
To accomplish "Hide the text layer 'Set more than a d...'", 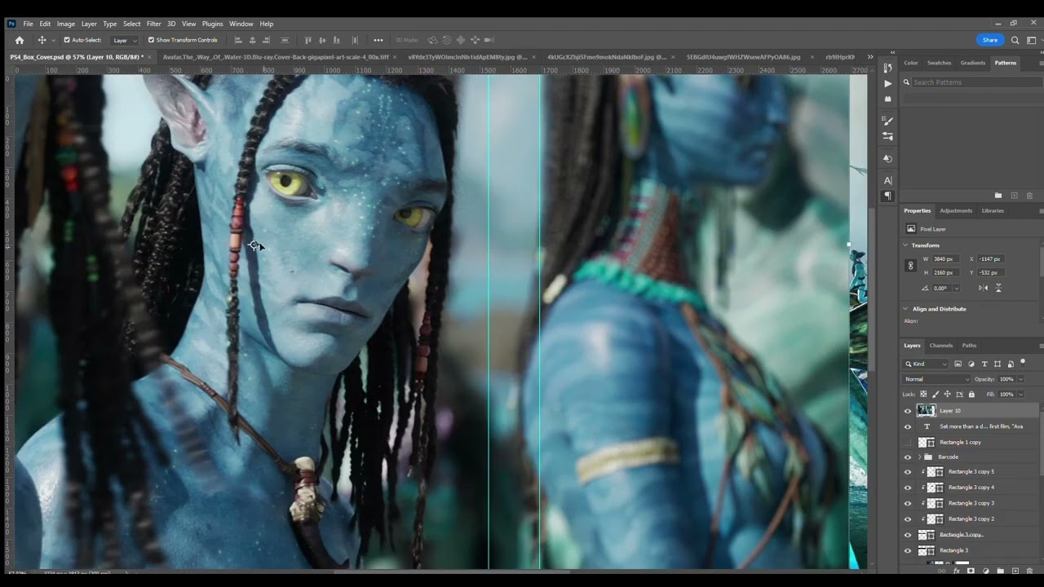I will tap(908, 426).
